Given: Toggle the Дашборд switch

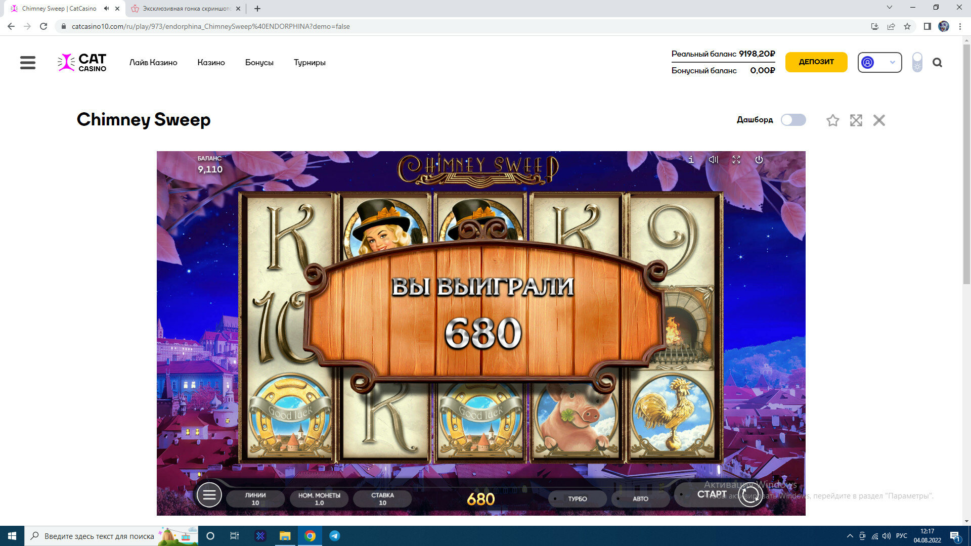Looking at the screenshot, I should [x=793, y=120].
